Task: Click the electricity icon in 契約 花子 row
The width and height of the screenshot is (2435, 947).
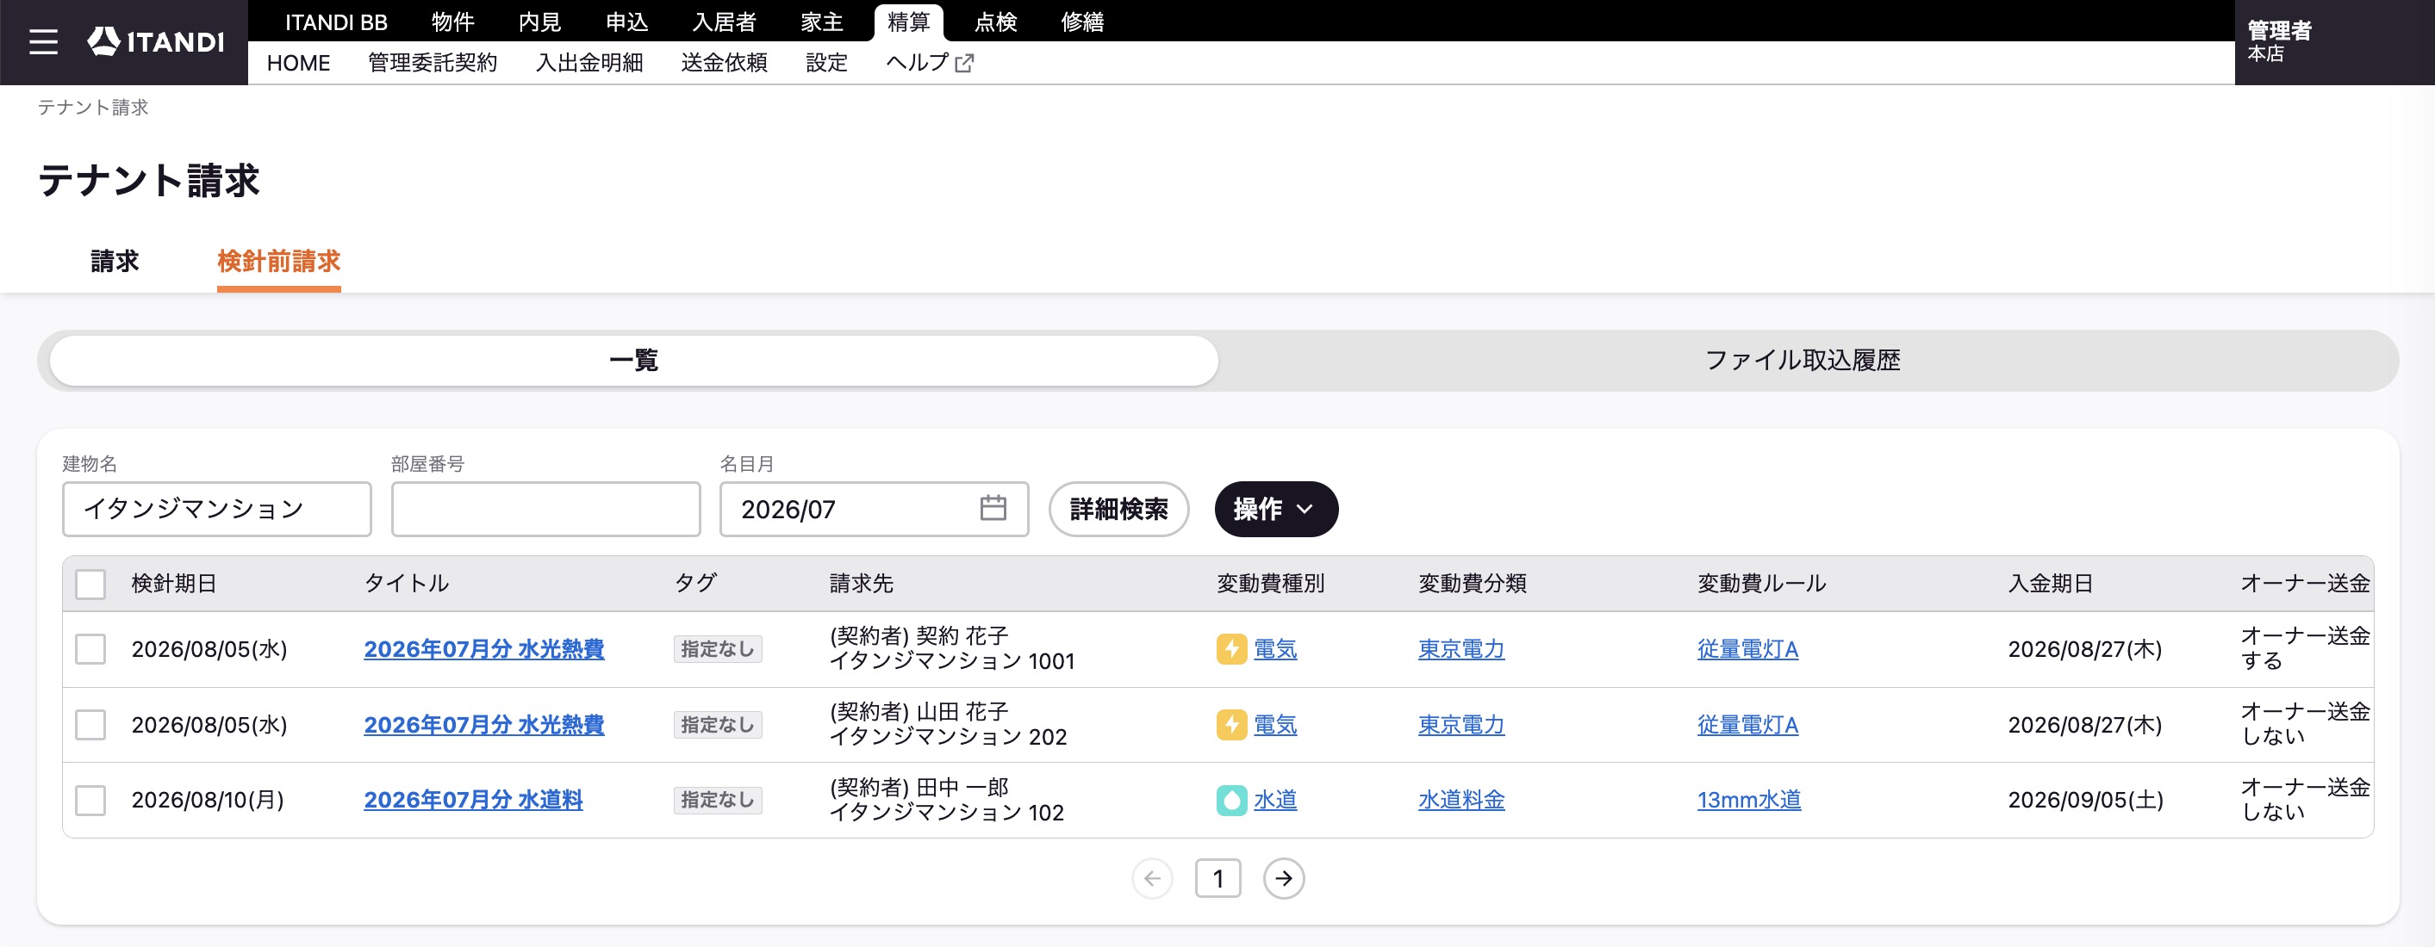Action: coord(1230,648)
